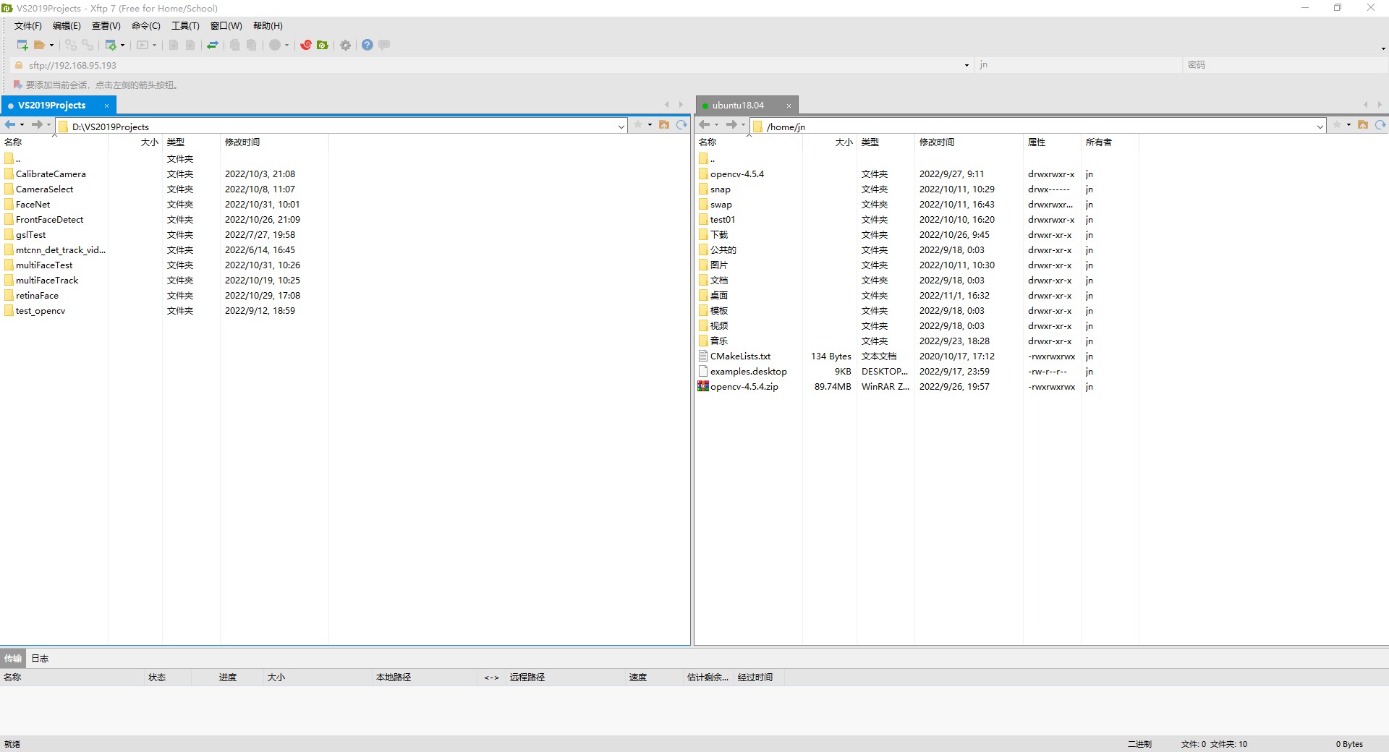This screenshot has width=1389, height=752.
Task: Click bookmark star in remote pane
Action: click(x=1337, y=125)
